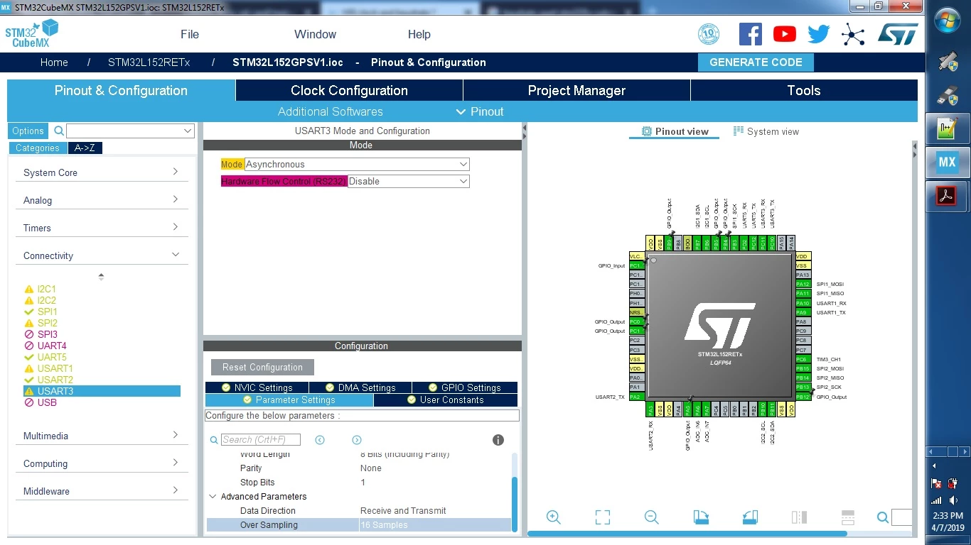This screenshot has height=545, width=971.
Task: Open the DMA Settings tab
Action: click(x=360, y=387)
